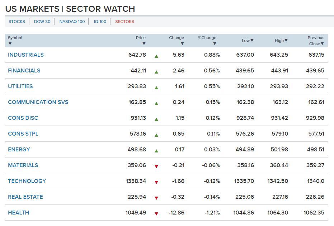
Task: Click the green up arrow for ENERGY
Action: coord(156,151)
